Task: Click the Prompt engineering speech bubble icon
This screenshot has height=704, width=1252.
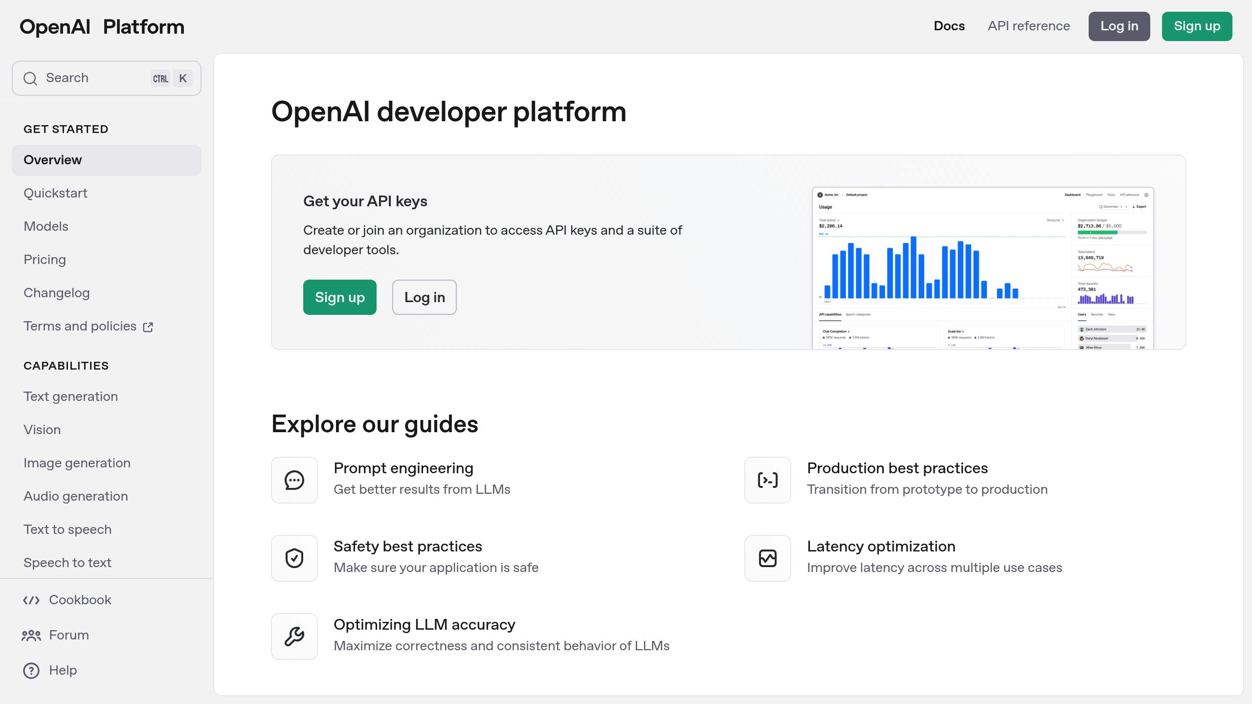Action: (294, 480)
